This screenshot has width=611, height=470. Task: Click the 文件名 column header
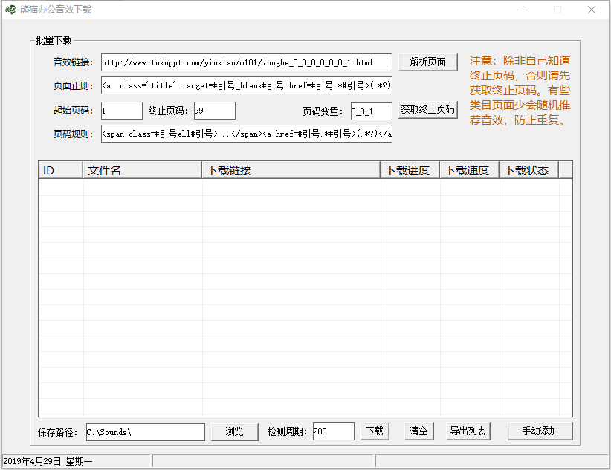point(142,170)
